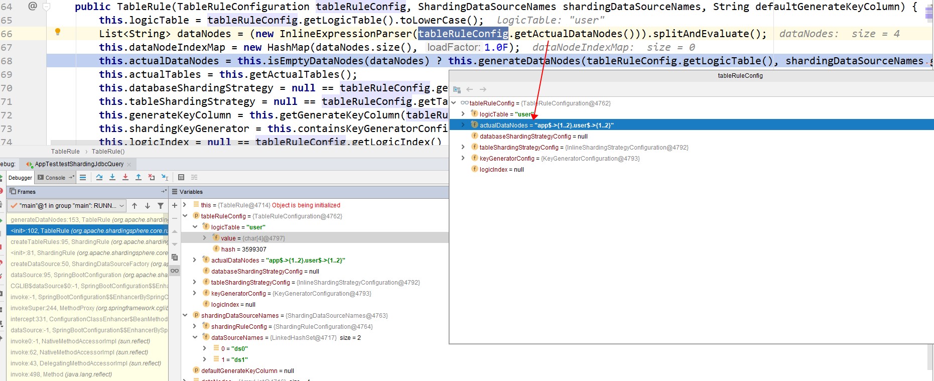This screenshot has height=381, width=934.
Task: Expand the 0 = "ds0" entry
Action: coord(204,348)
